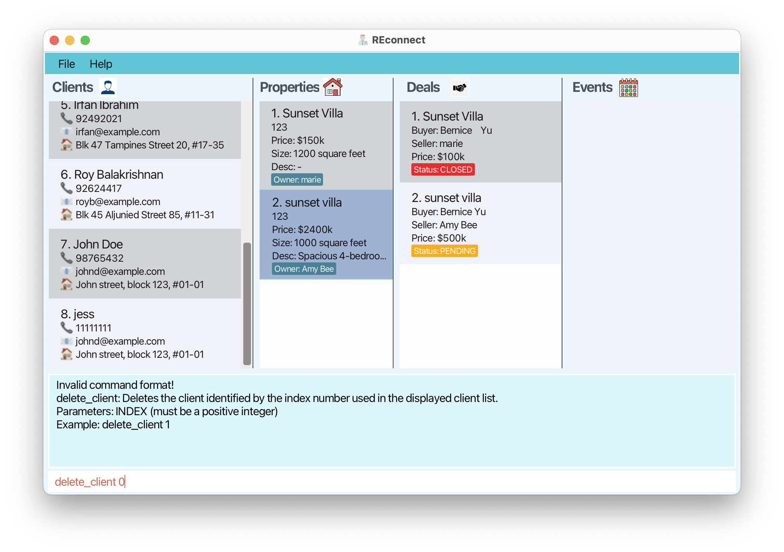Screen dimensions: 784x552
Task: Click the Events calendar icon
Action: 628,88
